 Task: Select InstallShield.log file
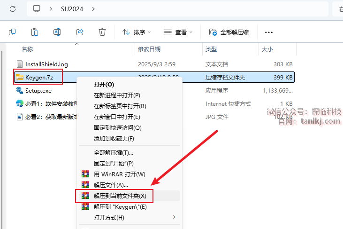pos(46,64)
